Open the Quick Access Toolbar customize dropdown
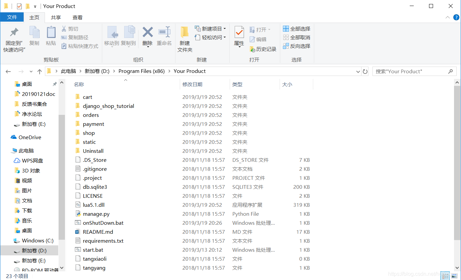 click(x=35, y=6)
